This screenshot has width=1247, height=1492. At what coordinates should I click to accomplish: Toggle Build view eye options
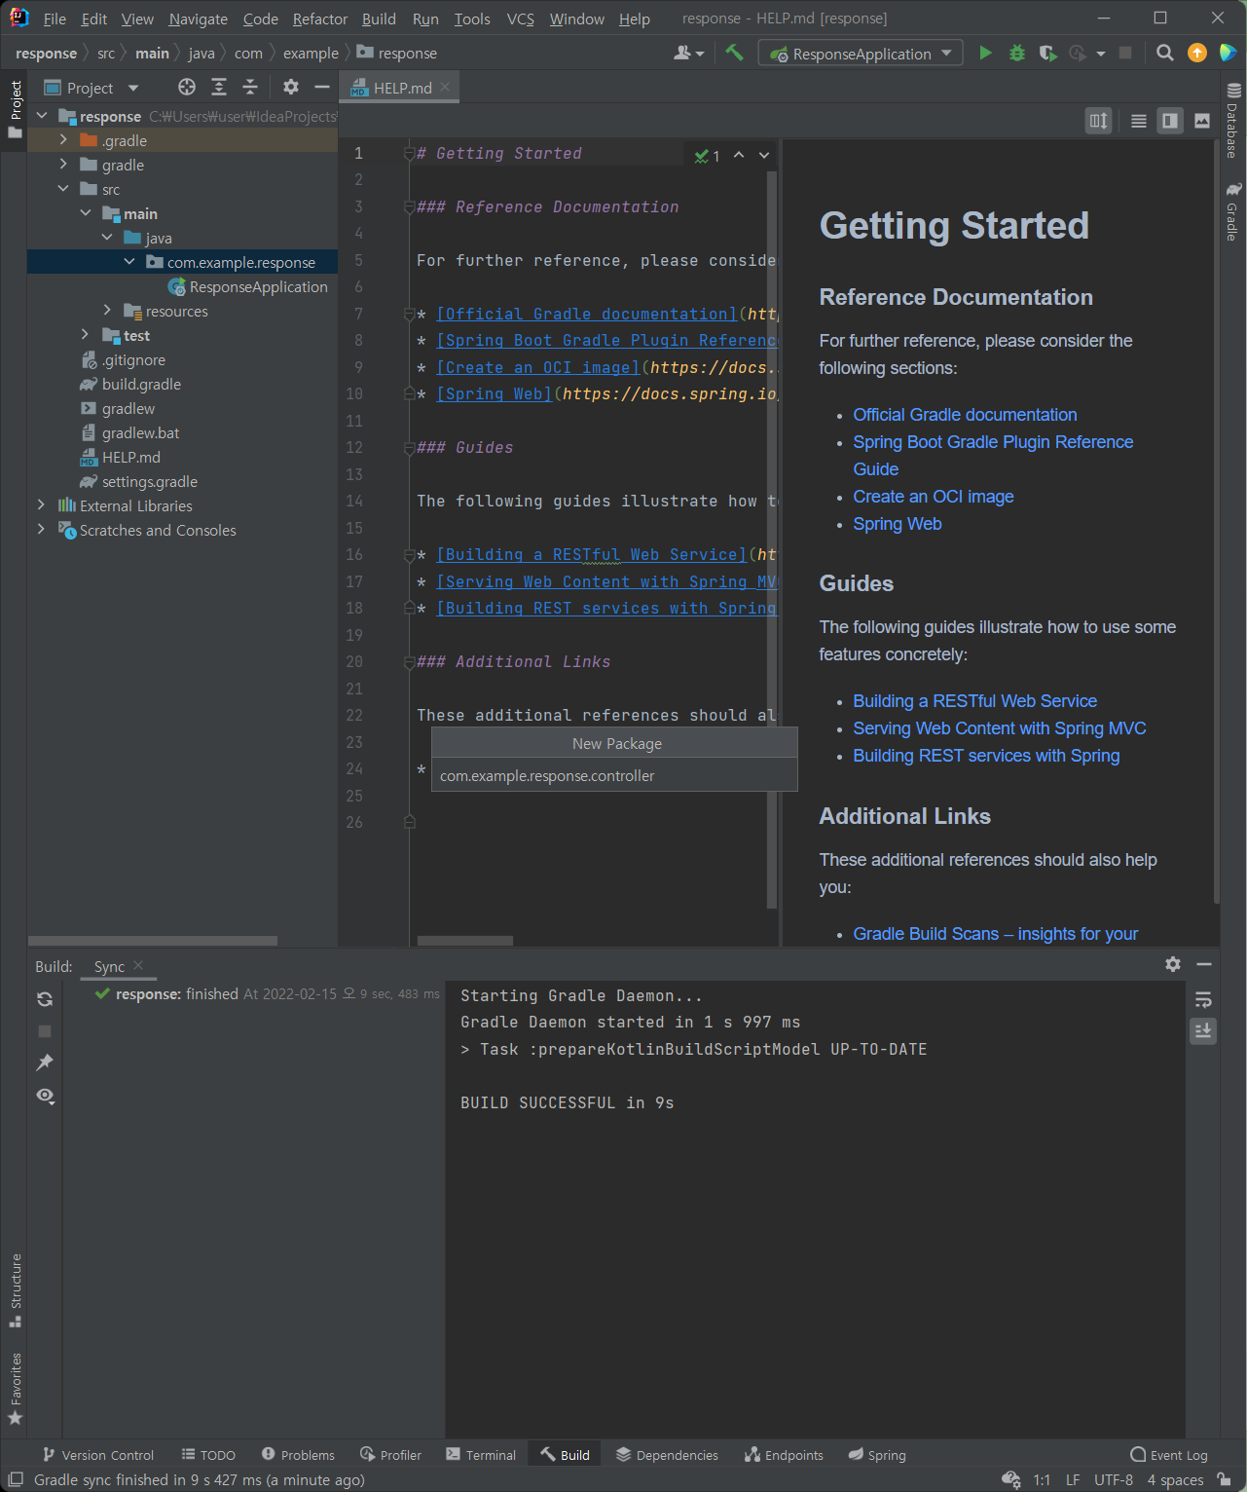[x=45, y=1096]
